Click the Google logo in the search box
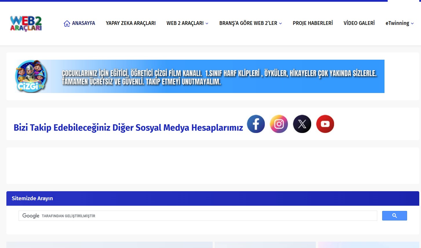The width and height of the screenshot is (421, 248). click(31, 216)
